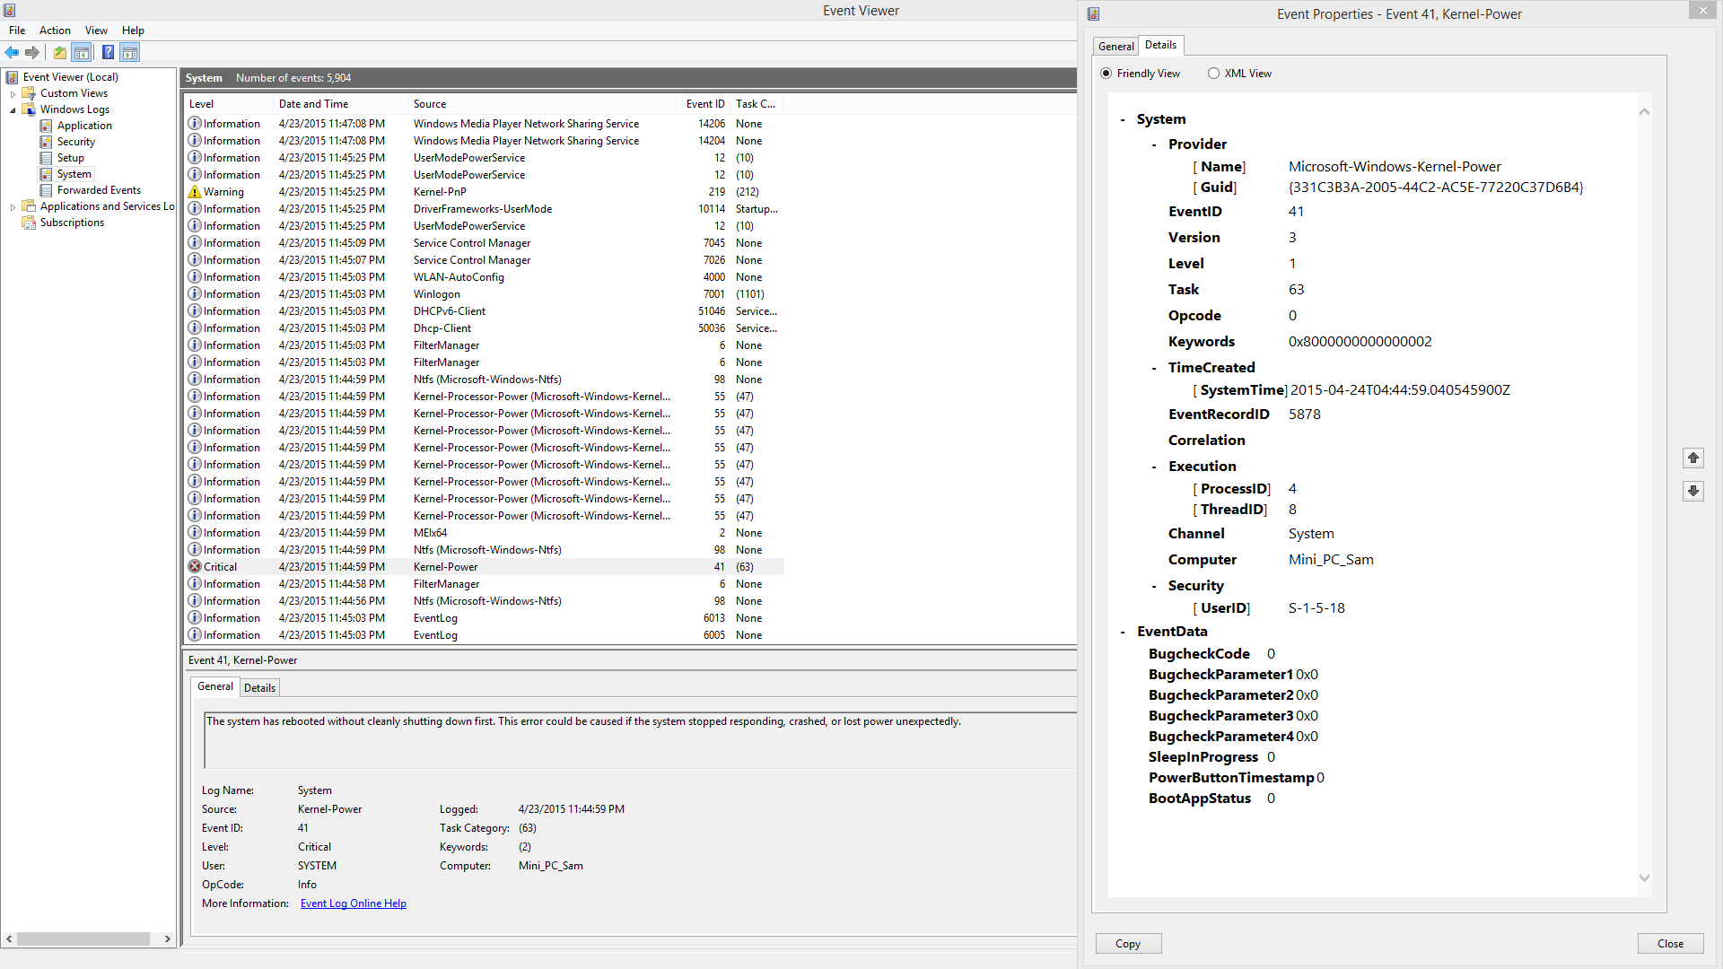The image size is (1723, 969).
Task: Open the Action menu
Action: coord(55,31)
